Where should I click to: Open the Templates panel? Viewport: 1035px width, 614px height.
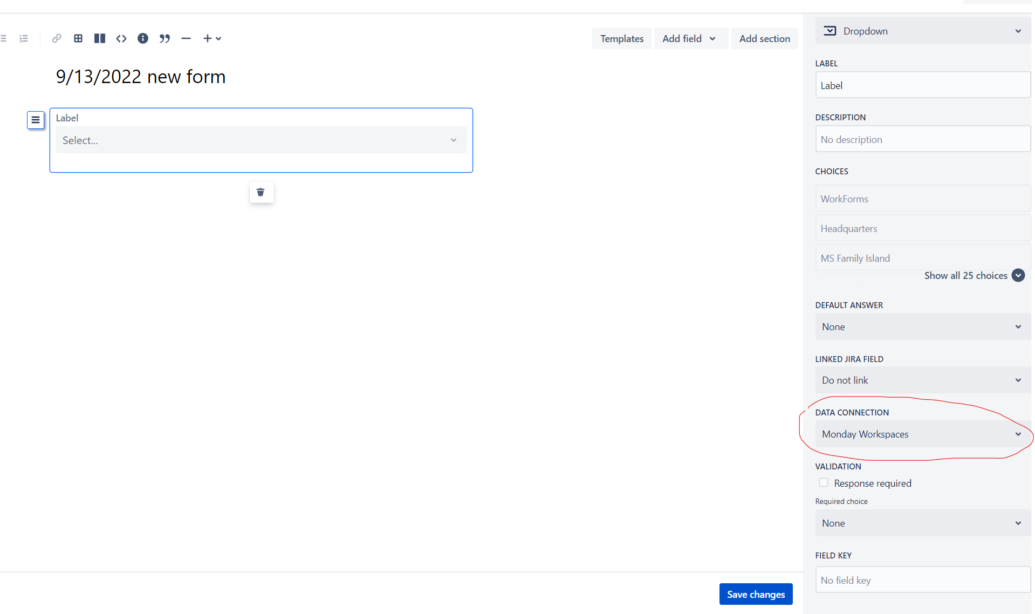coord(621,38)
